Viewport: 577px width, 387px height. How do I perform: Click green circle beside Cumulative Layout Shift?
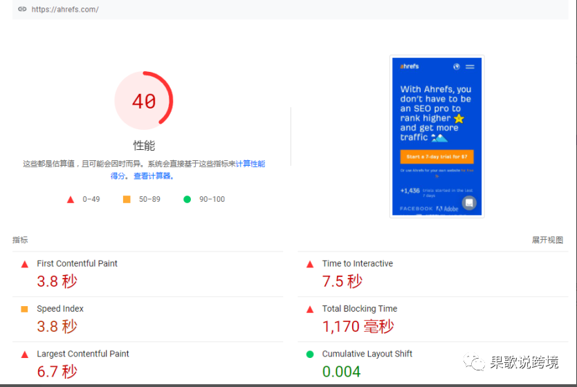(310, 355)
